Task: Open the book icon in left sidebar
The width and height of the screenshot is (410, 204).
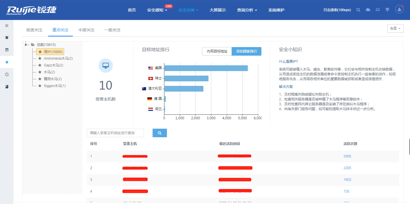Action: coord(7,87)
